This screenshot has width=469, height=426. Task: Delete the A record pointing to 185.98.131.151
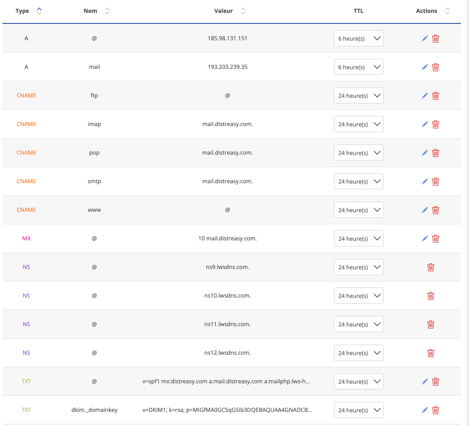click(x=436, y=39)
